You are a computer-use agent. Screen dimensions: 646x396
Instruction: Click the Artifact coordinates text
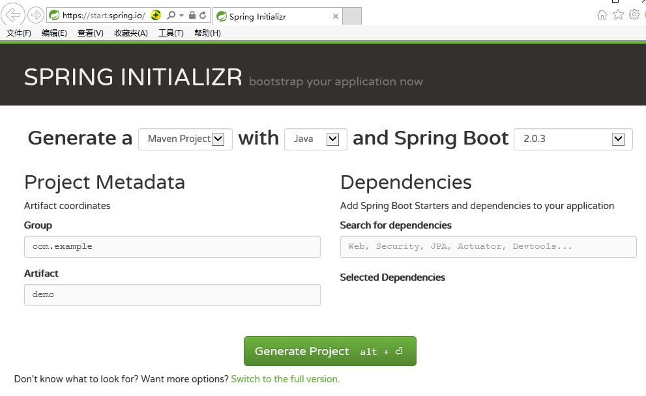coord(67,206)
